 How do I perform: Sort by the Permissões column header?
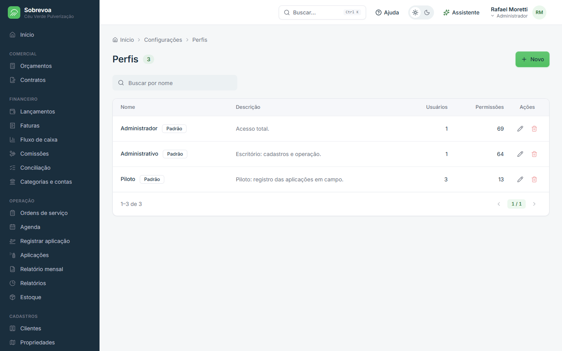pos(489,107)
